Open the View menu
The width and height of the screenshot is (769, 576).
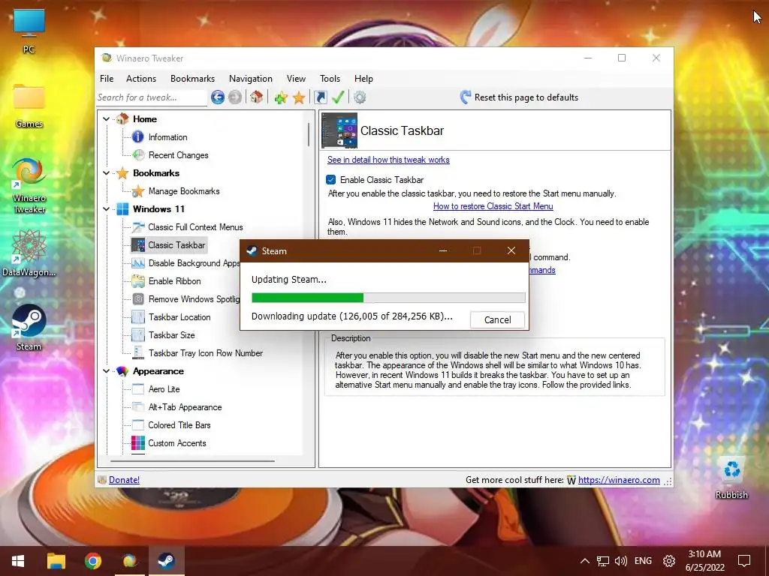coord(296,78)
